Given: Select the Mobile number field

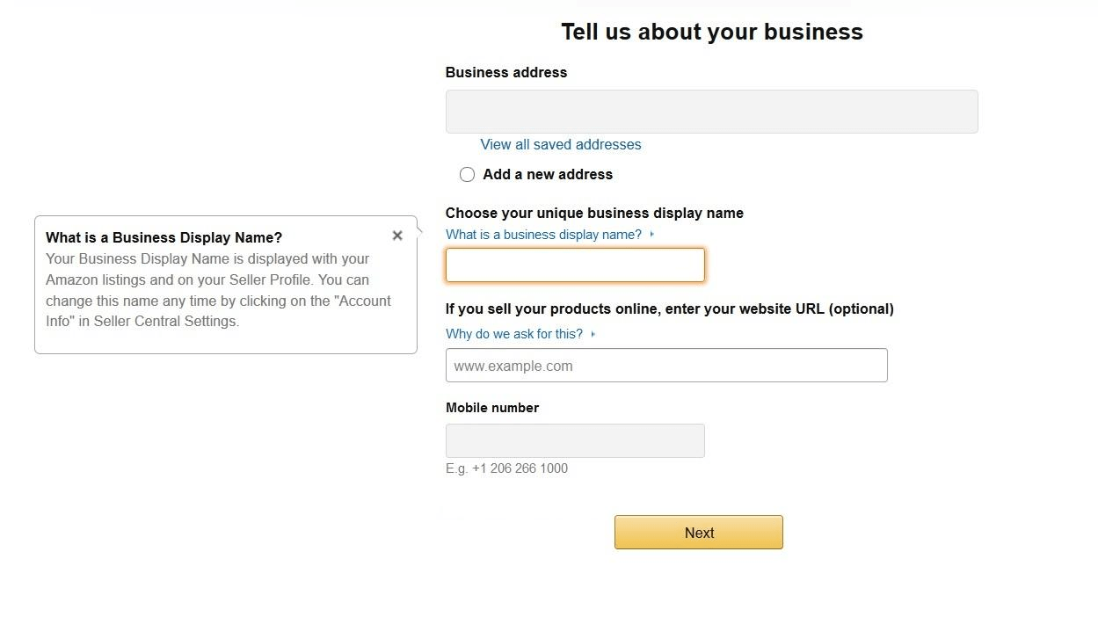Looking at the screenshot, I should [574, 440].
